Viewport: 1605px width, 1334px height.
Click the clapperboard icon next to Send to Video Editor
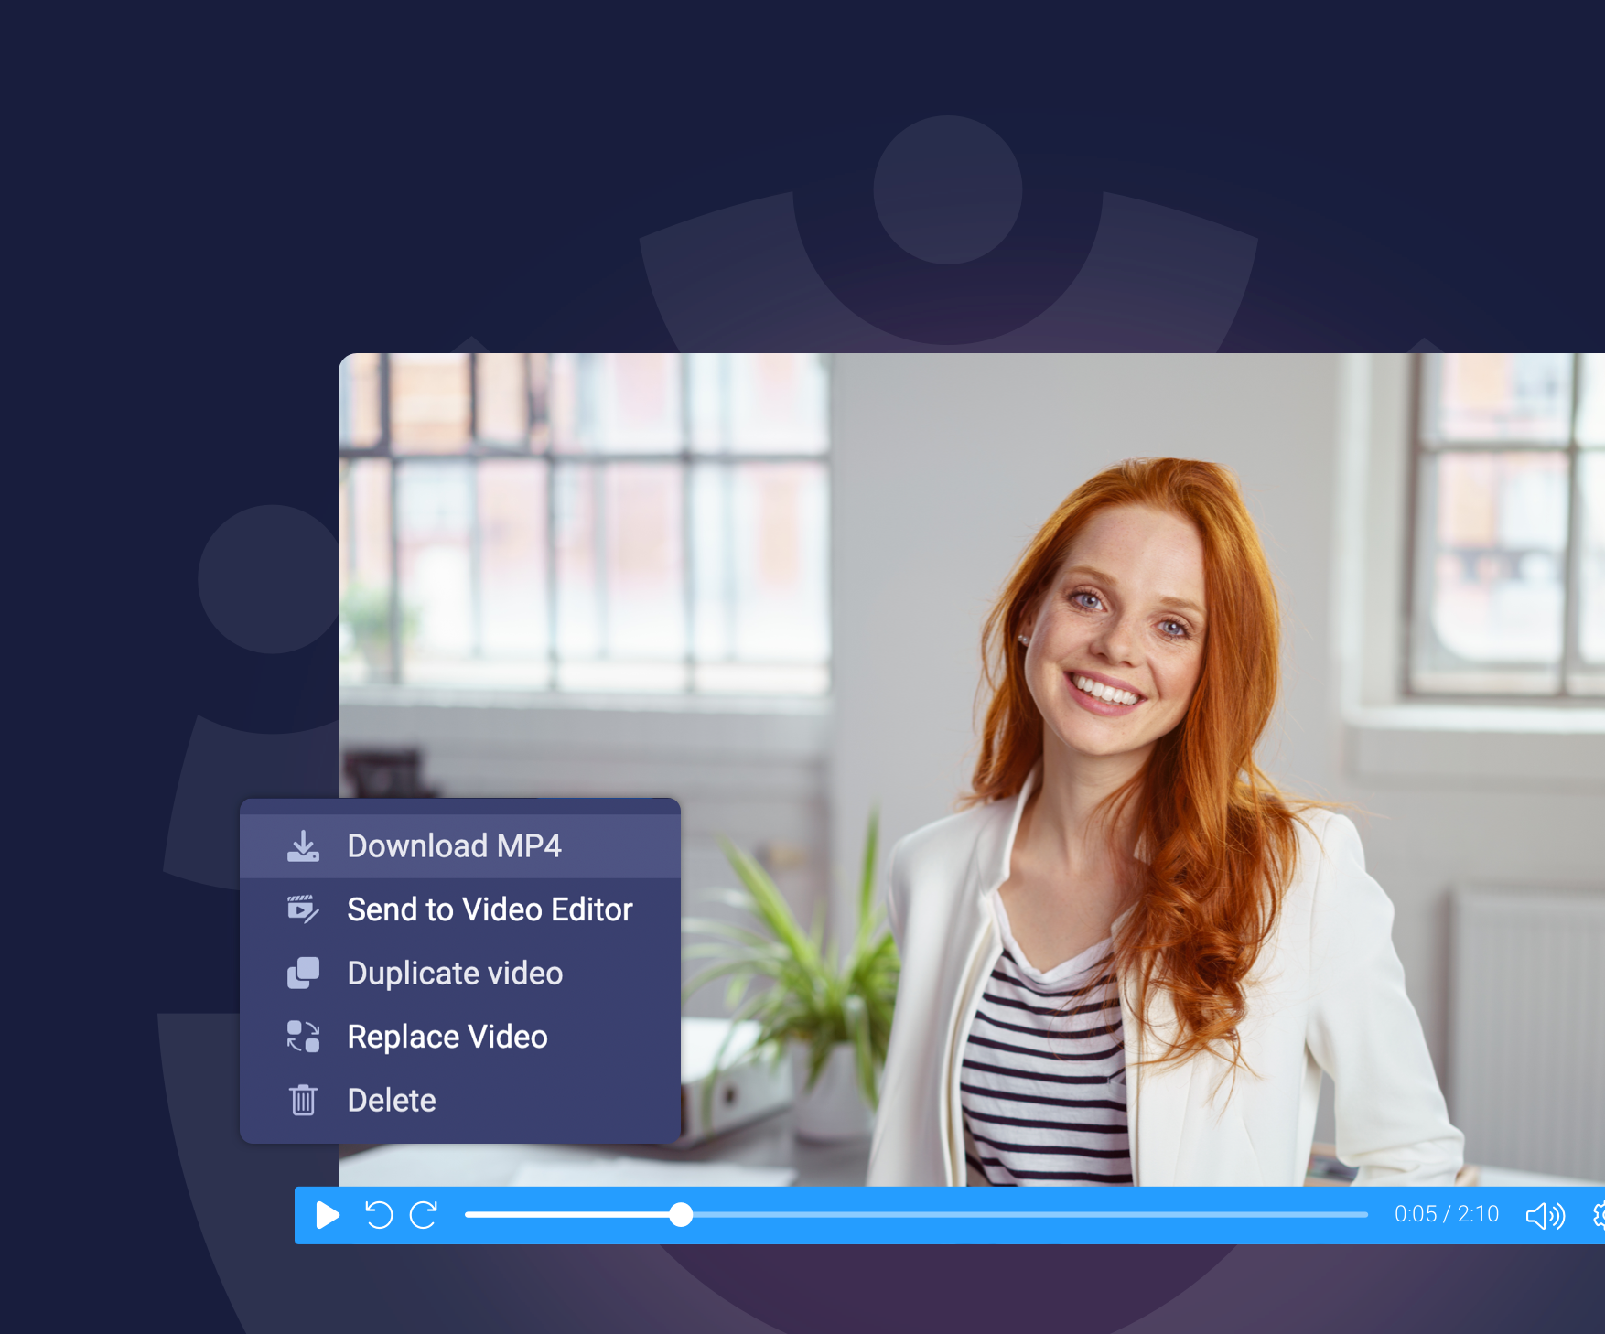point(303,909)
